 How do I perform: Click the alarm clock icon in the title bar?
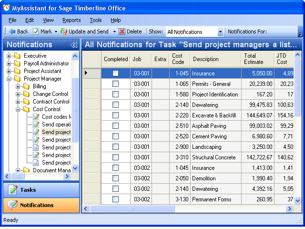click(x=6, y=8)
